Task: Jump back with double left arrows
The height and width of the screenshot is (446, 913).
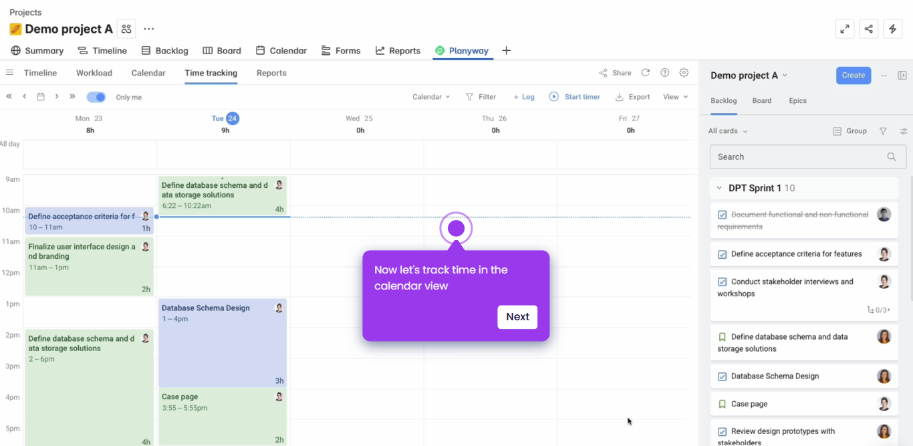Action: [x=9, y=96]
